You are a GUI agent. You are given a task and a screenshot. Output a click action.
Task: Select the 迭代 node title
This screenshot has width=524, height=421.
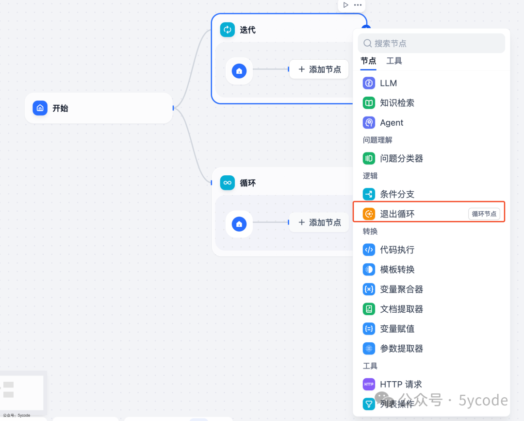(247, 30)
